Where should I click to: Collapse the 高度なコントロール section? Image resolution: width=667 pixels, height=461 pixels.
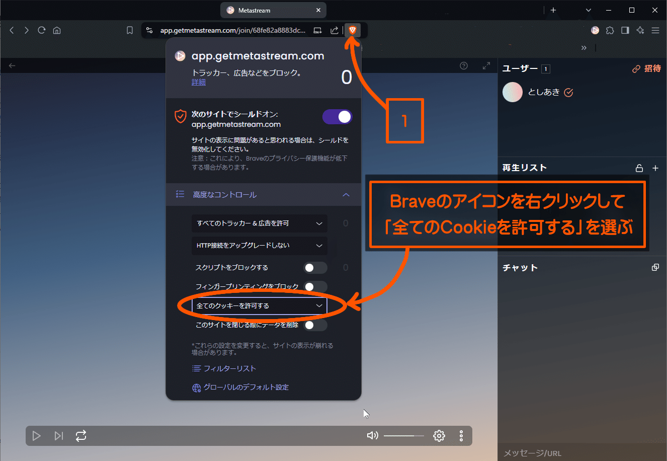[264, 195]
